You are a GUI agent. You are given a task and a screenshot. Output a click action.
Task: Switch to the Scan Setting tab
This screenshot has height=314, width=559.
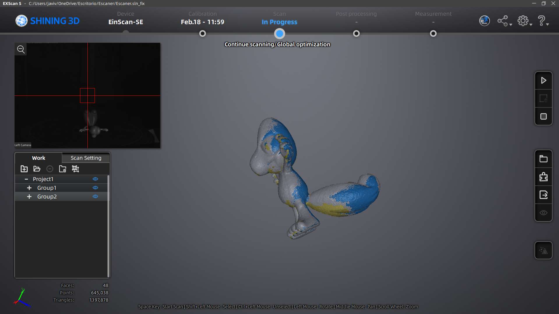click(x=86, y=158)
